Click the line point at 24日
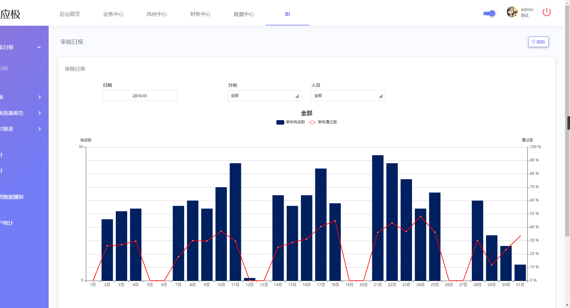 [x=421, y=216]
